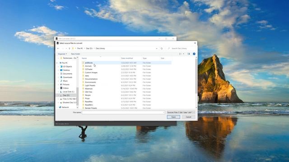Select the People folder icon
Viewport: 289px width, 162px height.
point(83,95)
